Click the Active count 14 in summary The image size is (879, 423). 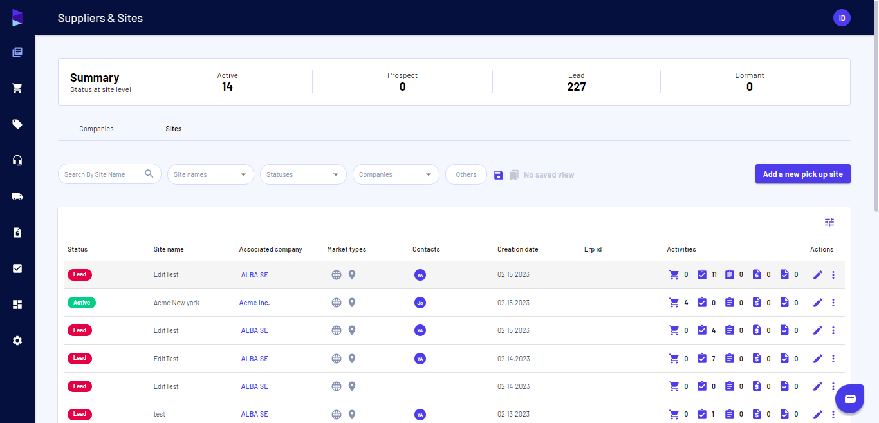[227, 87]
